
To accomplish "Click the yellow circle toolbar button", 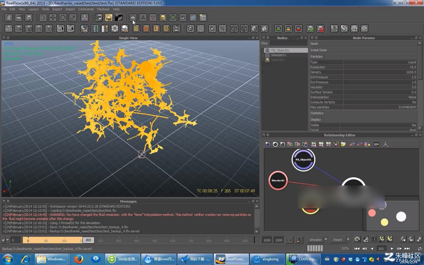I will click(288, 29).
